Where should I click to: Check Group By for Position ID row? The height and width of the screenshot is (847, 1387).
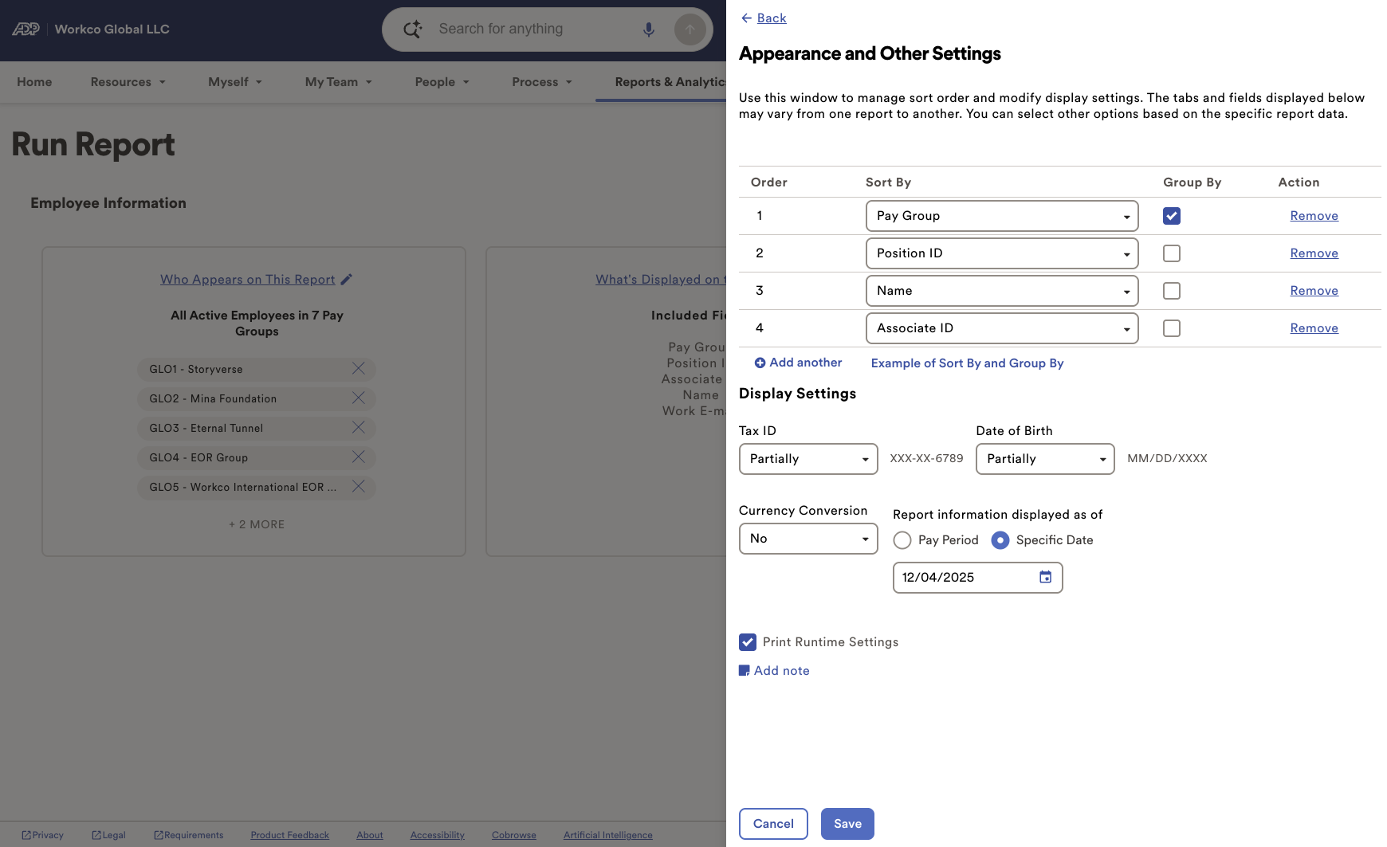click(x=1172, y=253)
